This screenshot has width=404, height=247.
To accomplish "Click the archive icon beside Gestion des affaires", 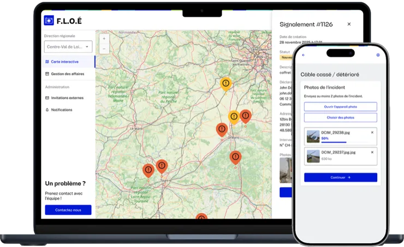I will click(x=47, y=74).
